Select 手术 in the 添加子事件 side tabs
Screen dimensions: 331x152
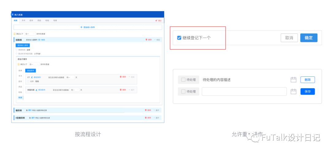[x=20, y=76]
